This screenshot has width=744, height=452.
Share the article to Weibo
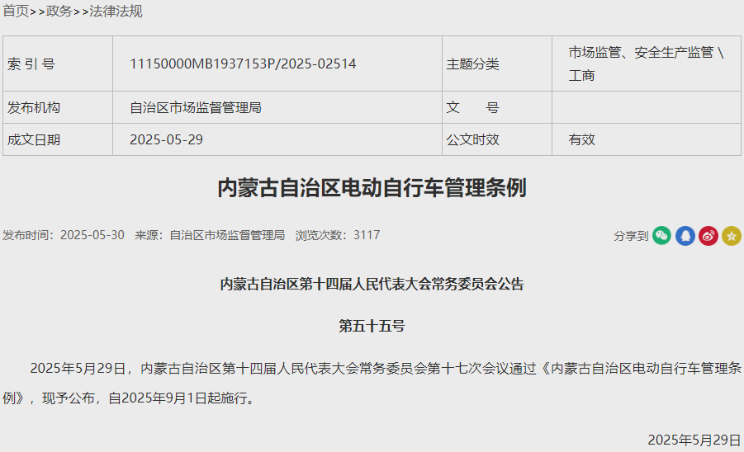click(708, 235)
